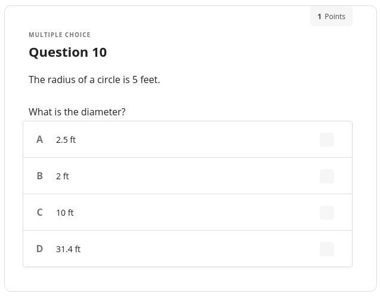Click the radius of a circle sentence

(94, 79)
